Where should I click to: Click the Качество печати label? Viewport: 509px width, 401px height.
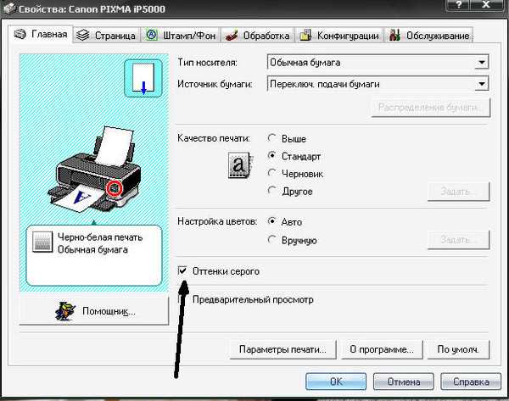click(214, 138)
